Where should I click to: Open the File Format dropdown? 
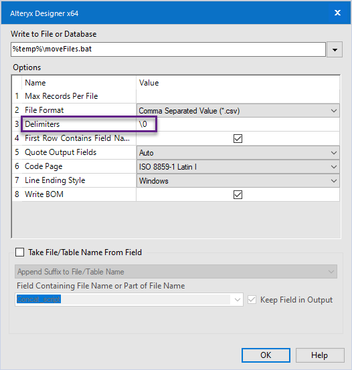click(x=238, y=110)
